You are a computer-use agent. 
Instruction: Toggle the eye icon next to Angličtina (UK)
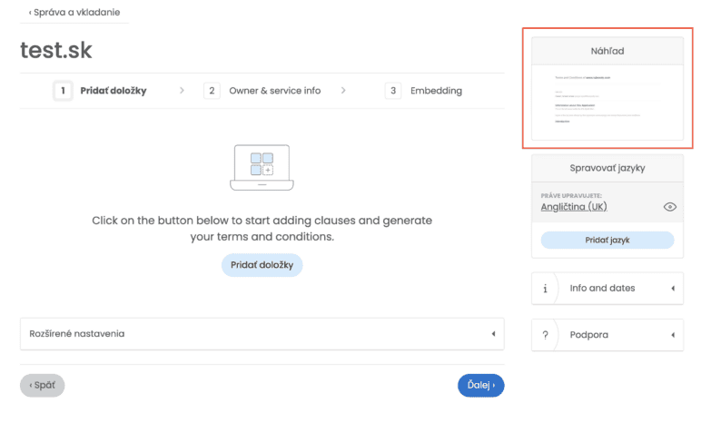(670, 207)
